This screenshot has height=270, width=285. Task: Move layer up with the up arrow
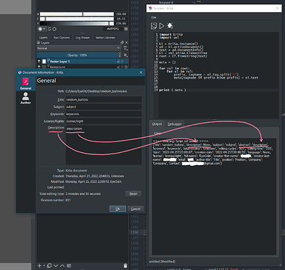pos(62,266)
